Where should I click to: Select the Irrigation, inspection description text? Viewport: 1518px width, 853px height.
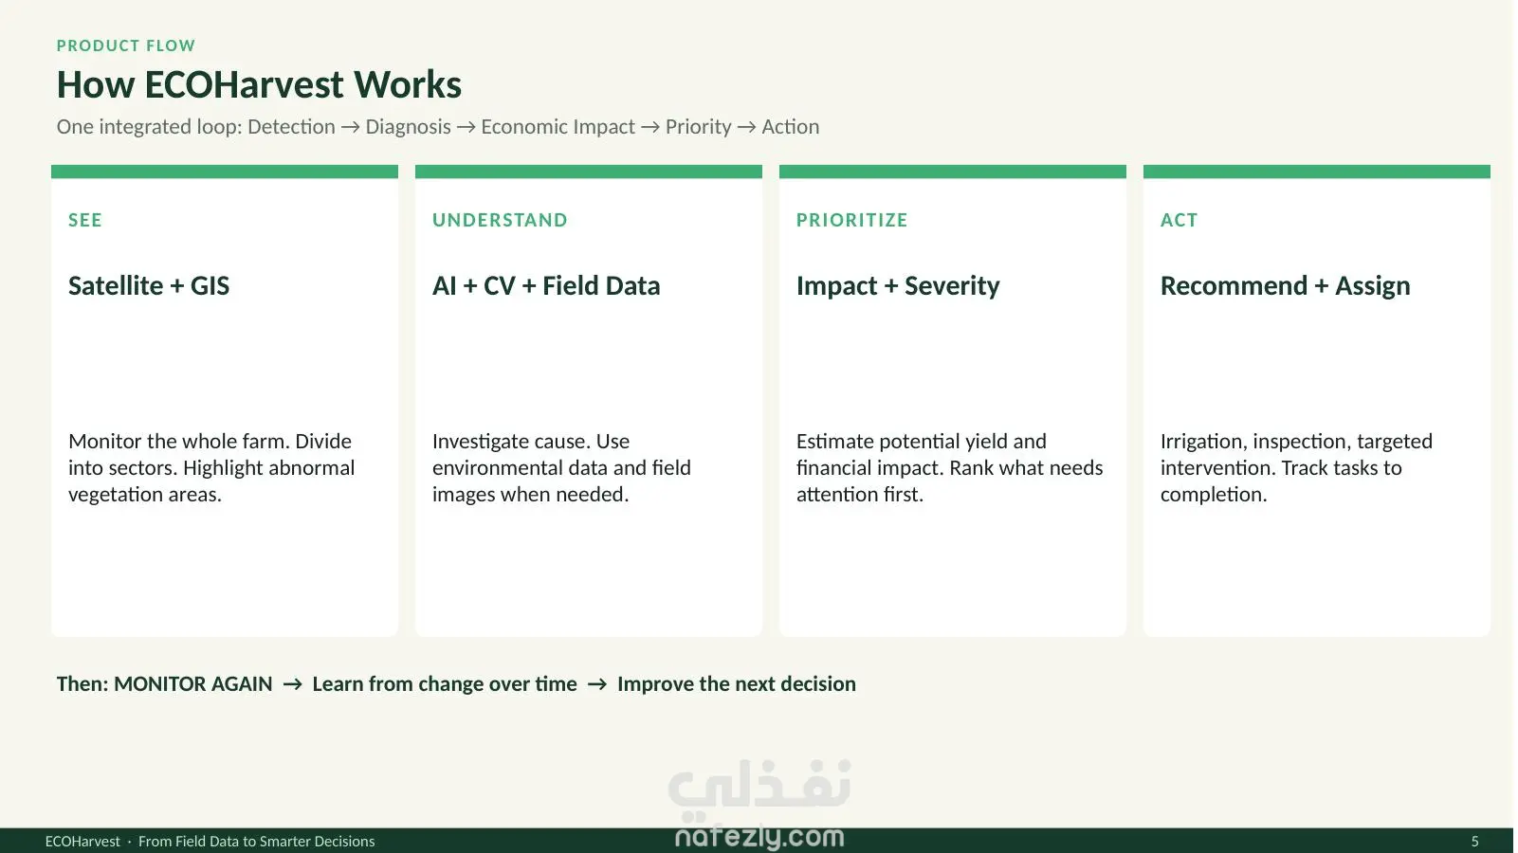[1296, 467]
